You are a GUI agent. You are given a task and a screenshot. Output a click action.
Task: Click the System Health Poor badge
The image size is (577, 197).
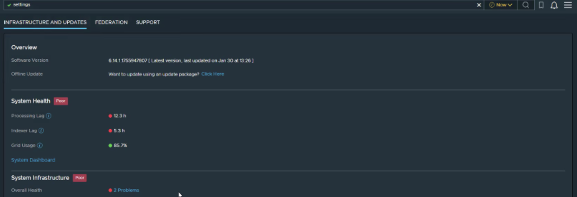pos(61,101)
